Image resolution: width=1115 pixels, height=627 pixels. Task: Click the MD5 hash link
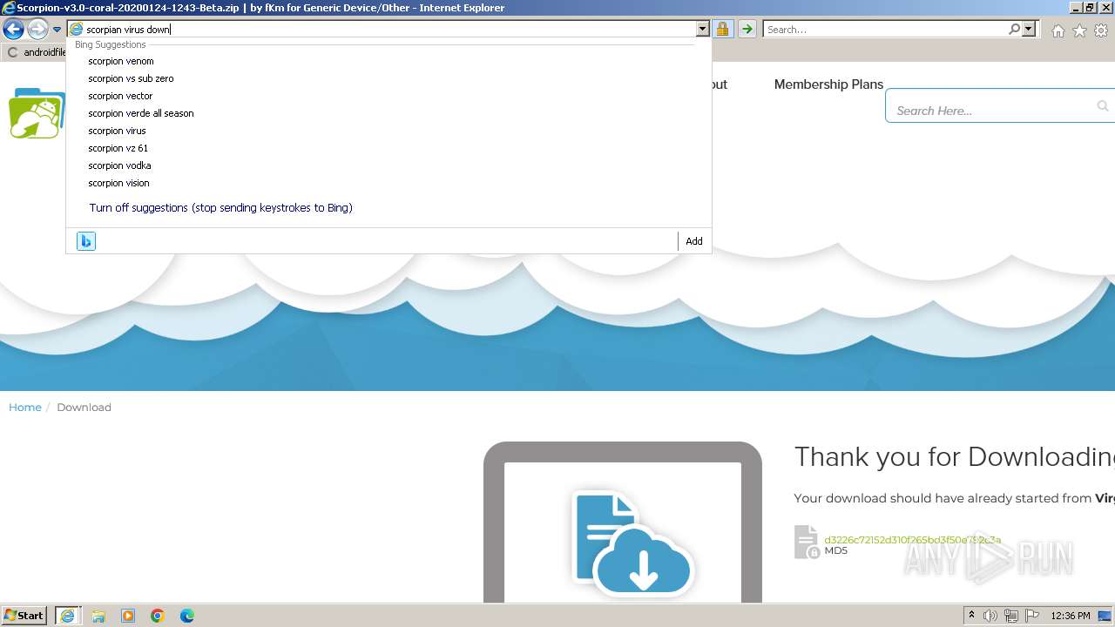[912, 540]
